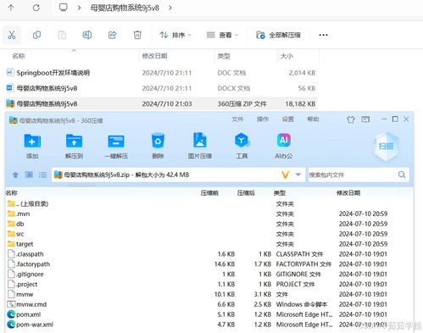Select the db folder in archive
The width and height of the screenshot is (423, 333).
click(x=16, y=224)
